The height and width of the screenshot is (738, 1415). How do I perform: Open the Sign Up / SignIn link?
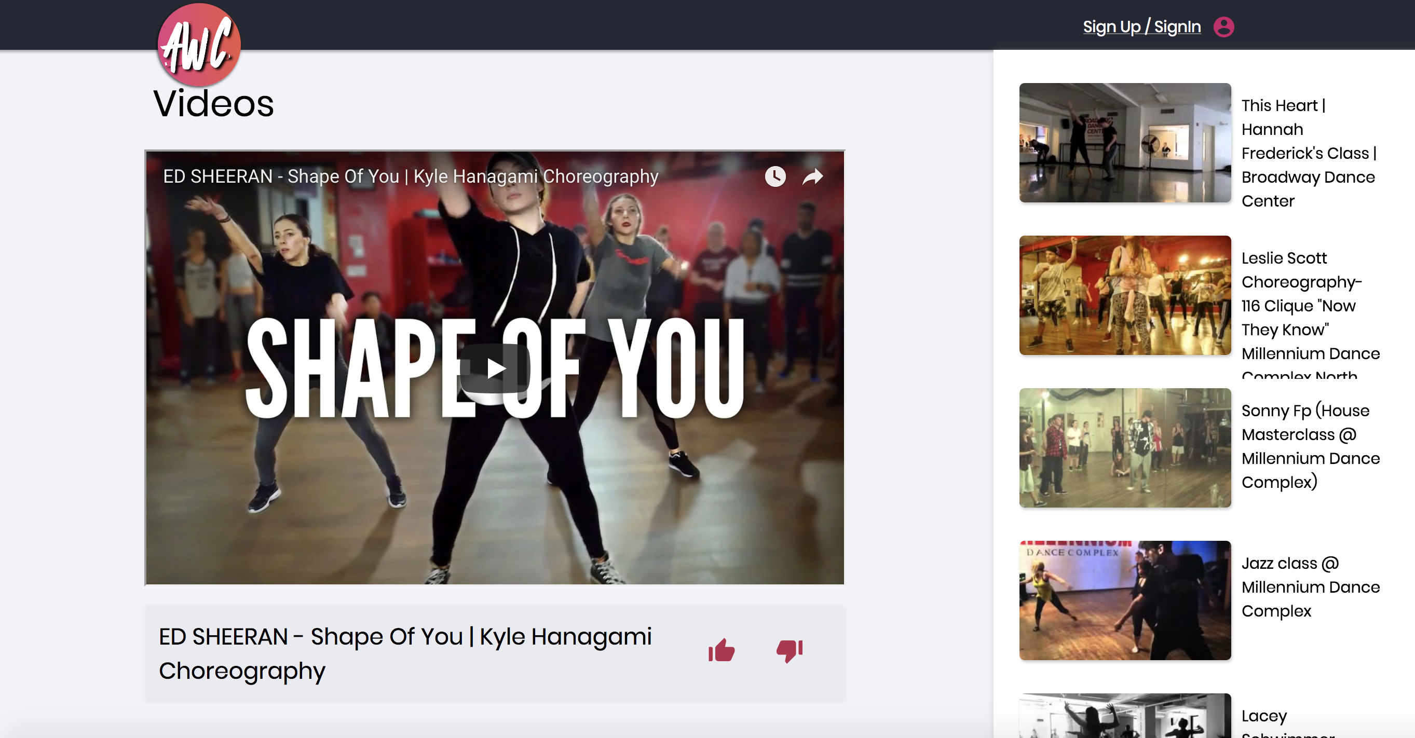(x=1141, y=26)
